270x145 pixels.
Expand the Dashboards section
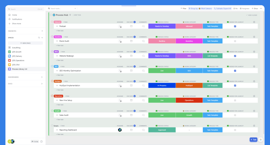(x=42, y=77)
